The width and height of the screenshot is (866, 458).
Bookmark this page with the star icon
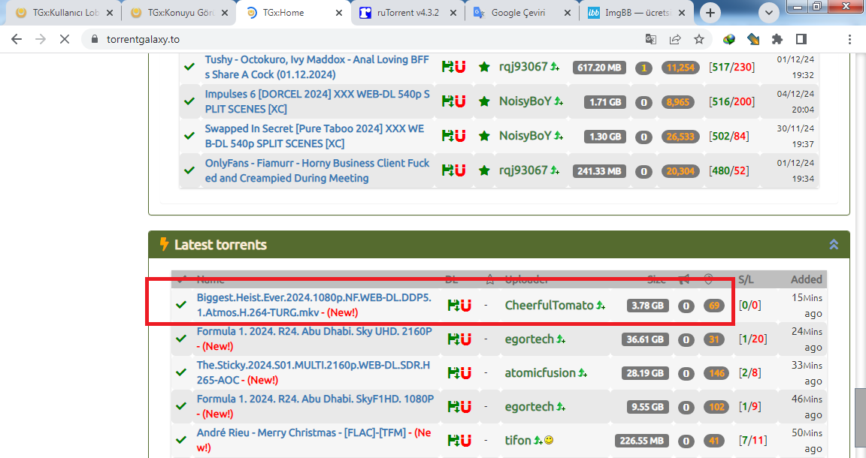699,39
